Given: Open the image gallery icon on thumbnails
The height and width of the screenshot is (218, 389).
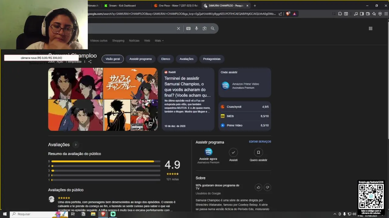Looking at the screenshot, I should (x=150, y=124).
